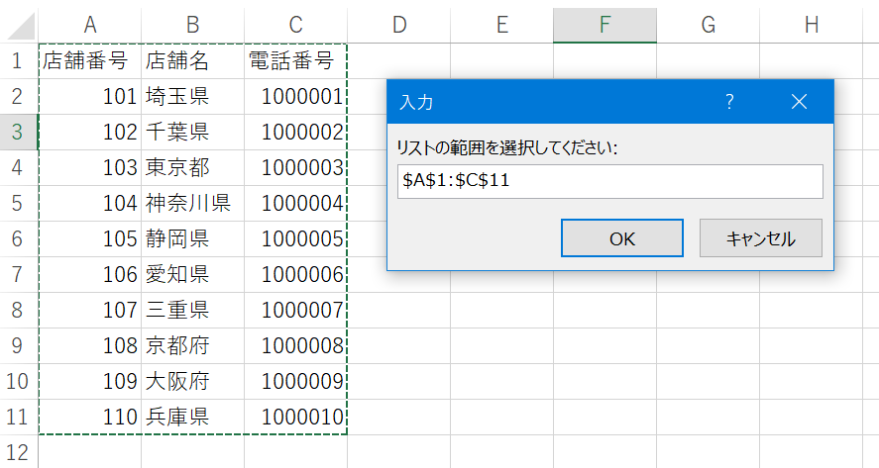Image resolution: width=879 pixels, height=468 pixels.
Task: Select cell containing 108
Action: 90,346
